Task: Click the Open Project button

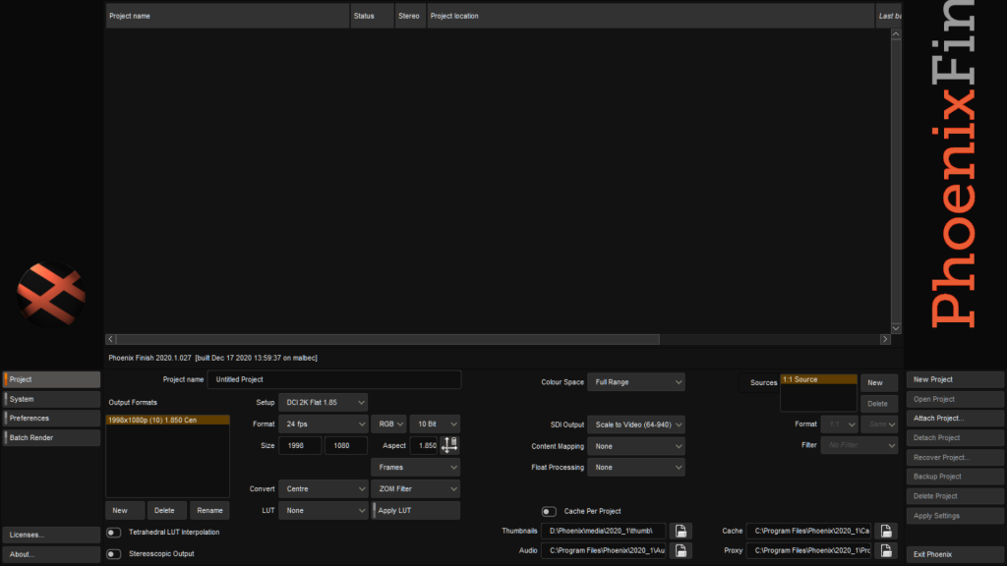Action: coord(955,399)
